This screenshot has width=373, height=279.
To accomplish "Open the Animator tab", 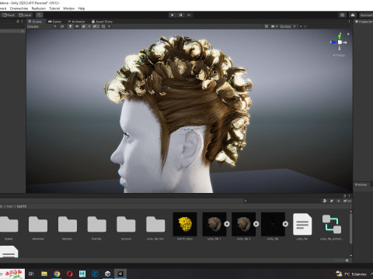I will [x=76, y=22].
